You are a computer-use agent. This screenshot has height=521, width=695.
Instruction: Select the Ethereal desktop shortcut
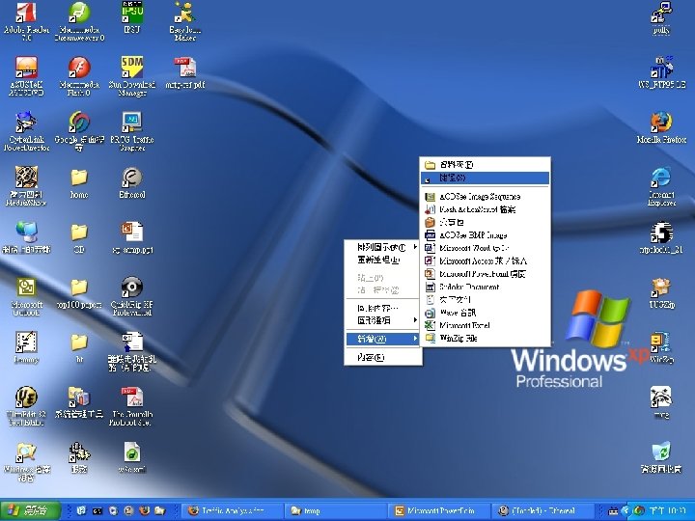[x=132, y=182]
